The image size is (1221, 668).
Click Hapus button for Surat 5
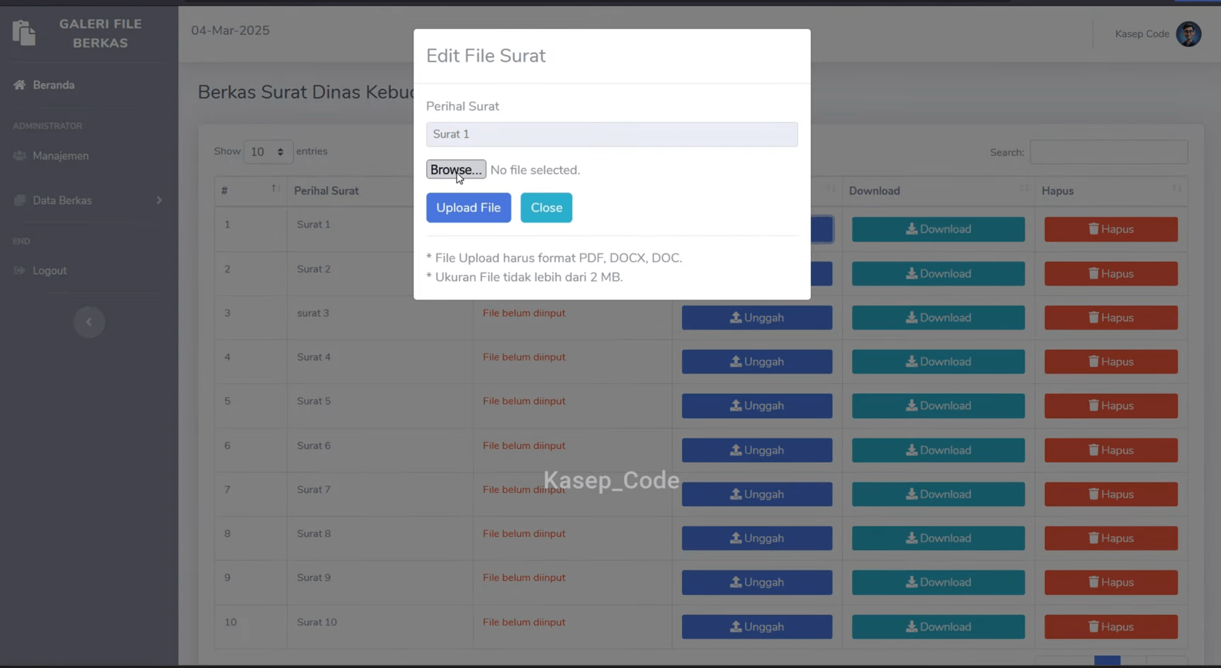coord(1111,405)
